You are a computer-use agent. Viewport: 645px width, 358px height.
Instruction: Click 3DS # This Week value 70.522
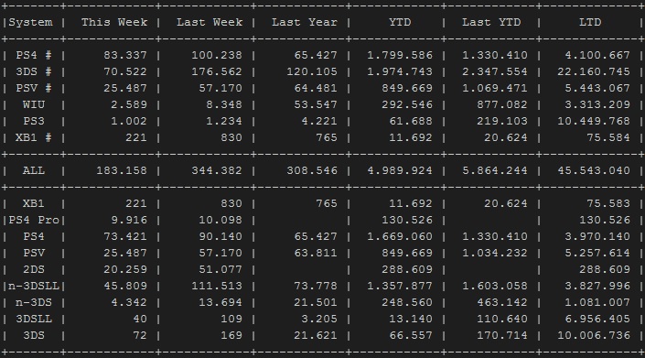coord(125,71)
